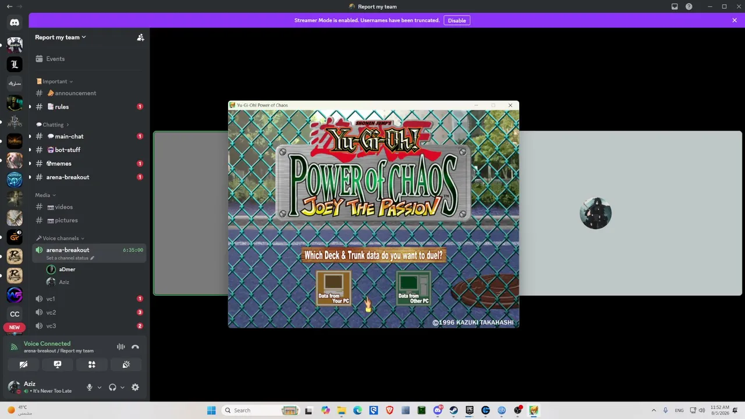Join the vc3 voice channel
The image size is (745, 419).
point(88,326)
